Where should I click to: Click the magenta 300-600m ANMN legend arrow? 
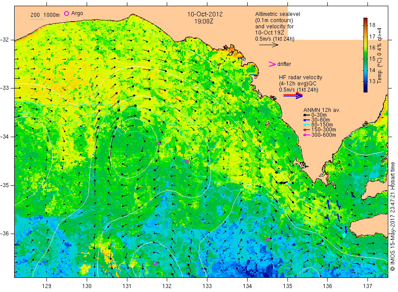click(x=306, y=135)
